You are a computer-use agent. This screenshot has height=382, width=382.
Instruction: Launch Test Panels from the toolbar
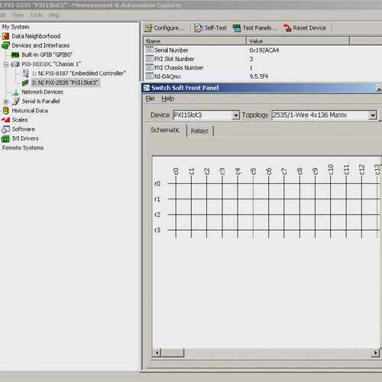click(x=255, y=28)
